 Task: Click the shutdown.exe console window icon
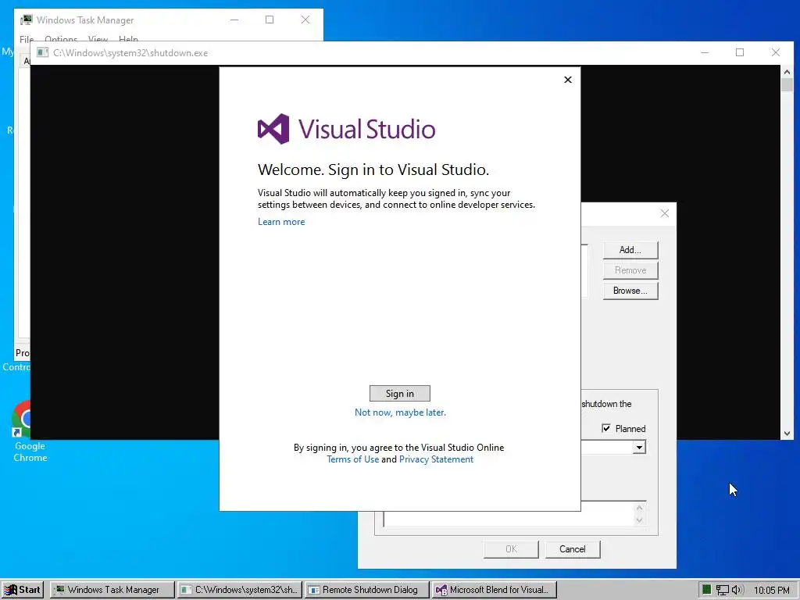coord(43,52)
